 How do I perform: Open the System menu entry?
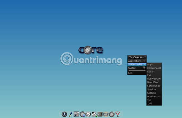pos(137,68)
